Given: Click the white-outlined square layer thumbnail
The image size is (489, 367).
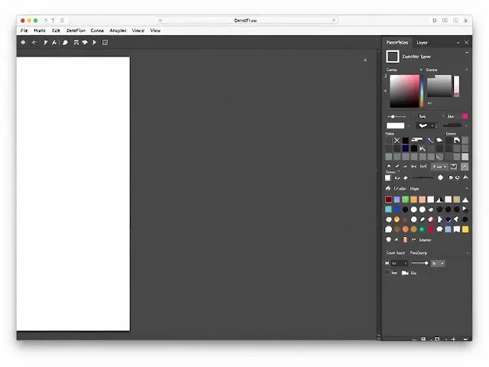Looking at the screenshot, I should coord(392,57).
